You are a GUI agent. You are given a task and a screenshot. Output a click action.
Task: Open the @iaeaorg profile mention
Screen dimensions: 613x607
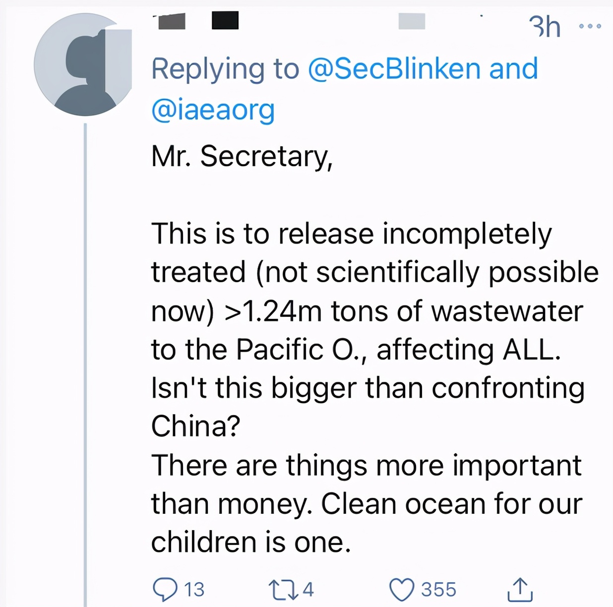[x=213, y=109]
